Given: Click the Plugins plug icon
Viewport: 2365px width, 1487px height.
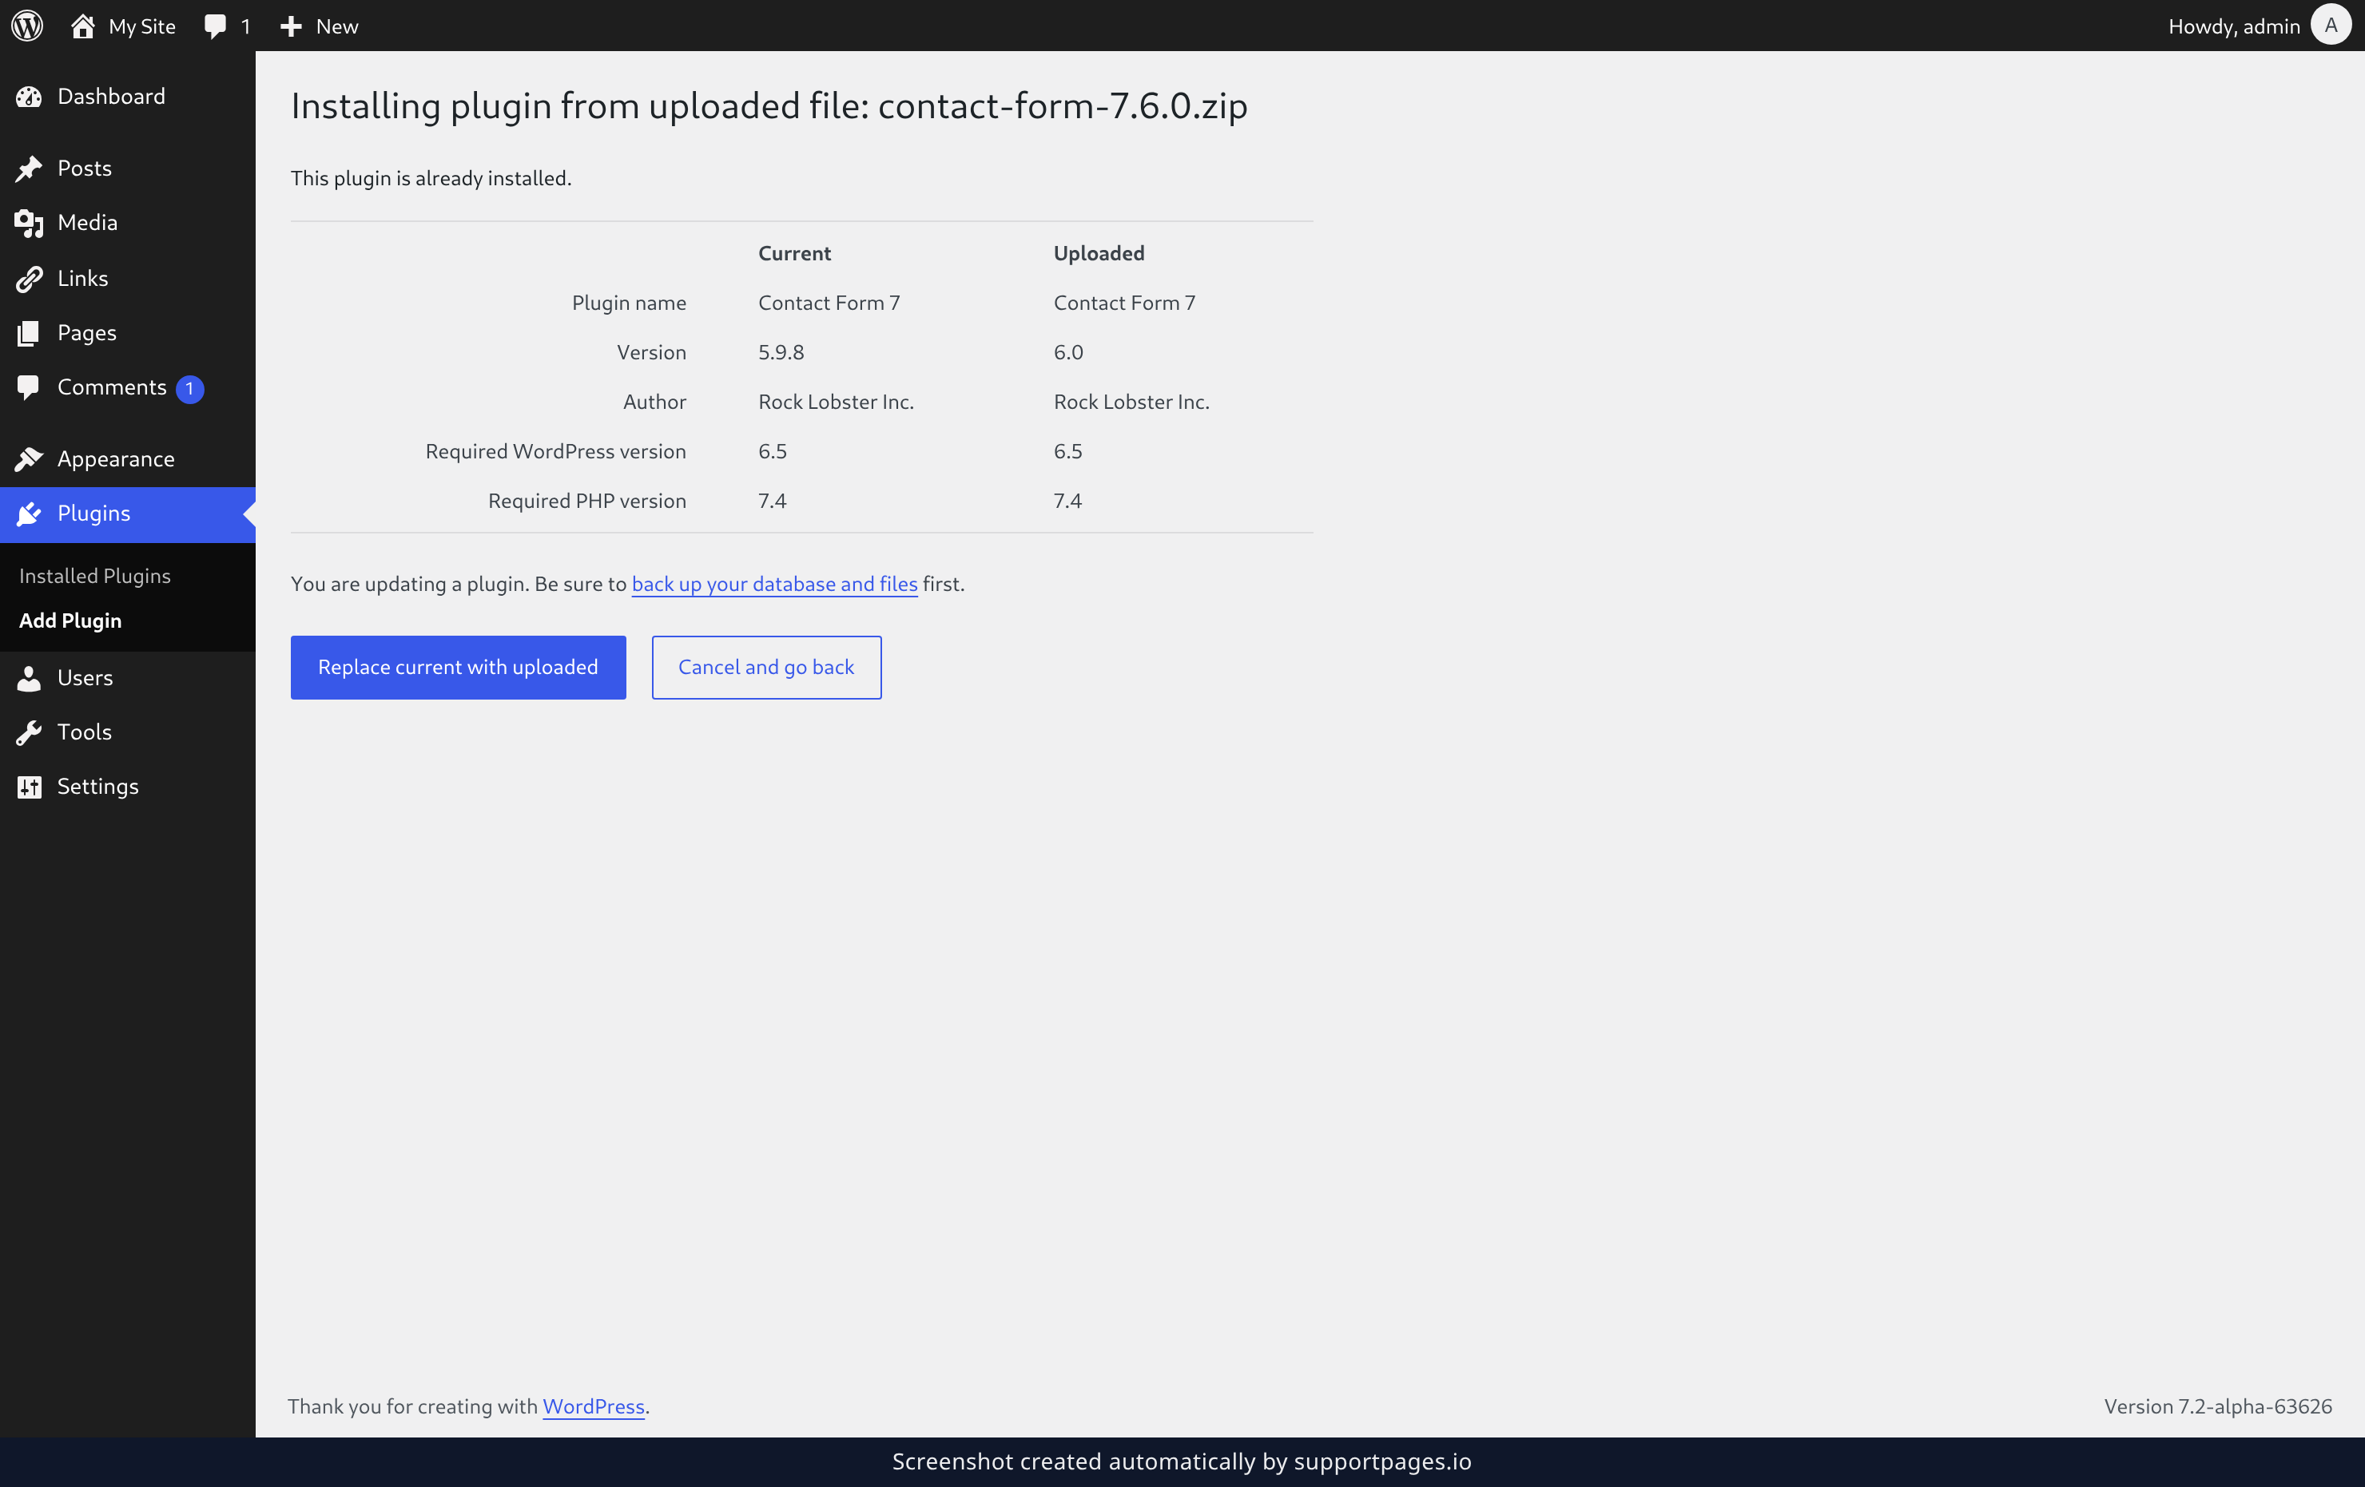Looking at the screenshot, I should (30, 514).
